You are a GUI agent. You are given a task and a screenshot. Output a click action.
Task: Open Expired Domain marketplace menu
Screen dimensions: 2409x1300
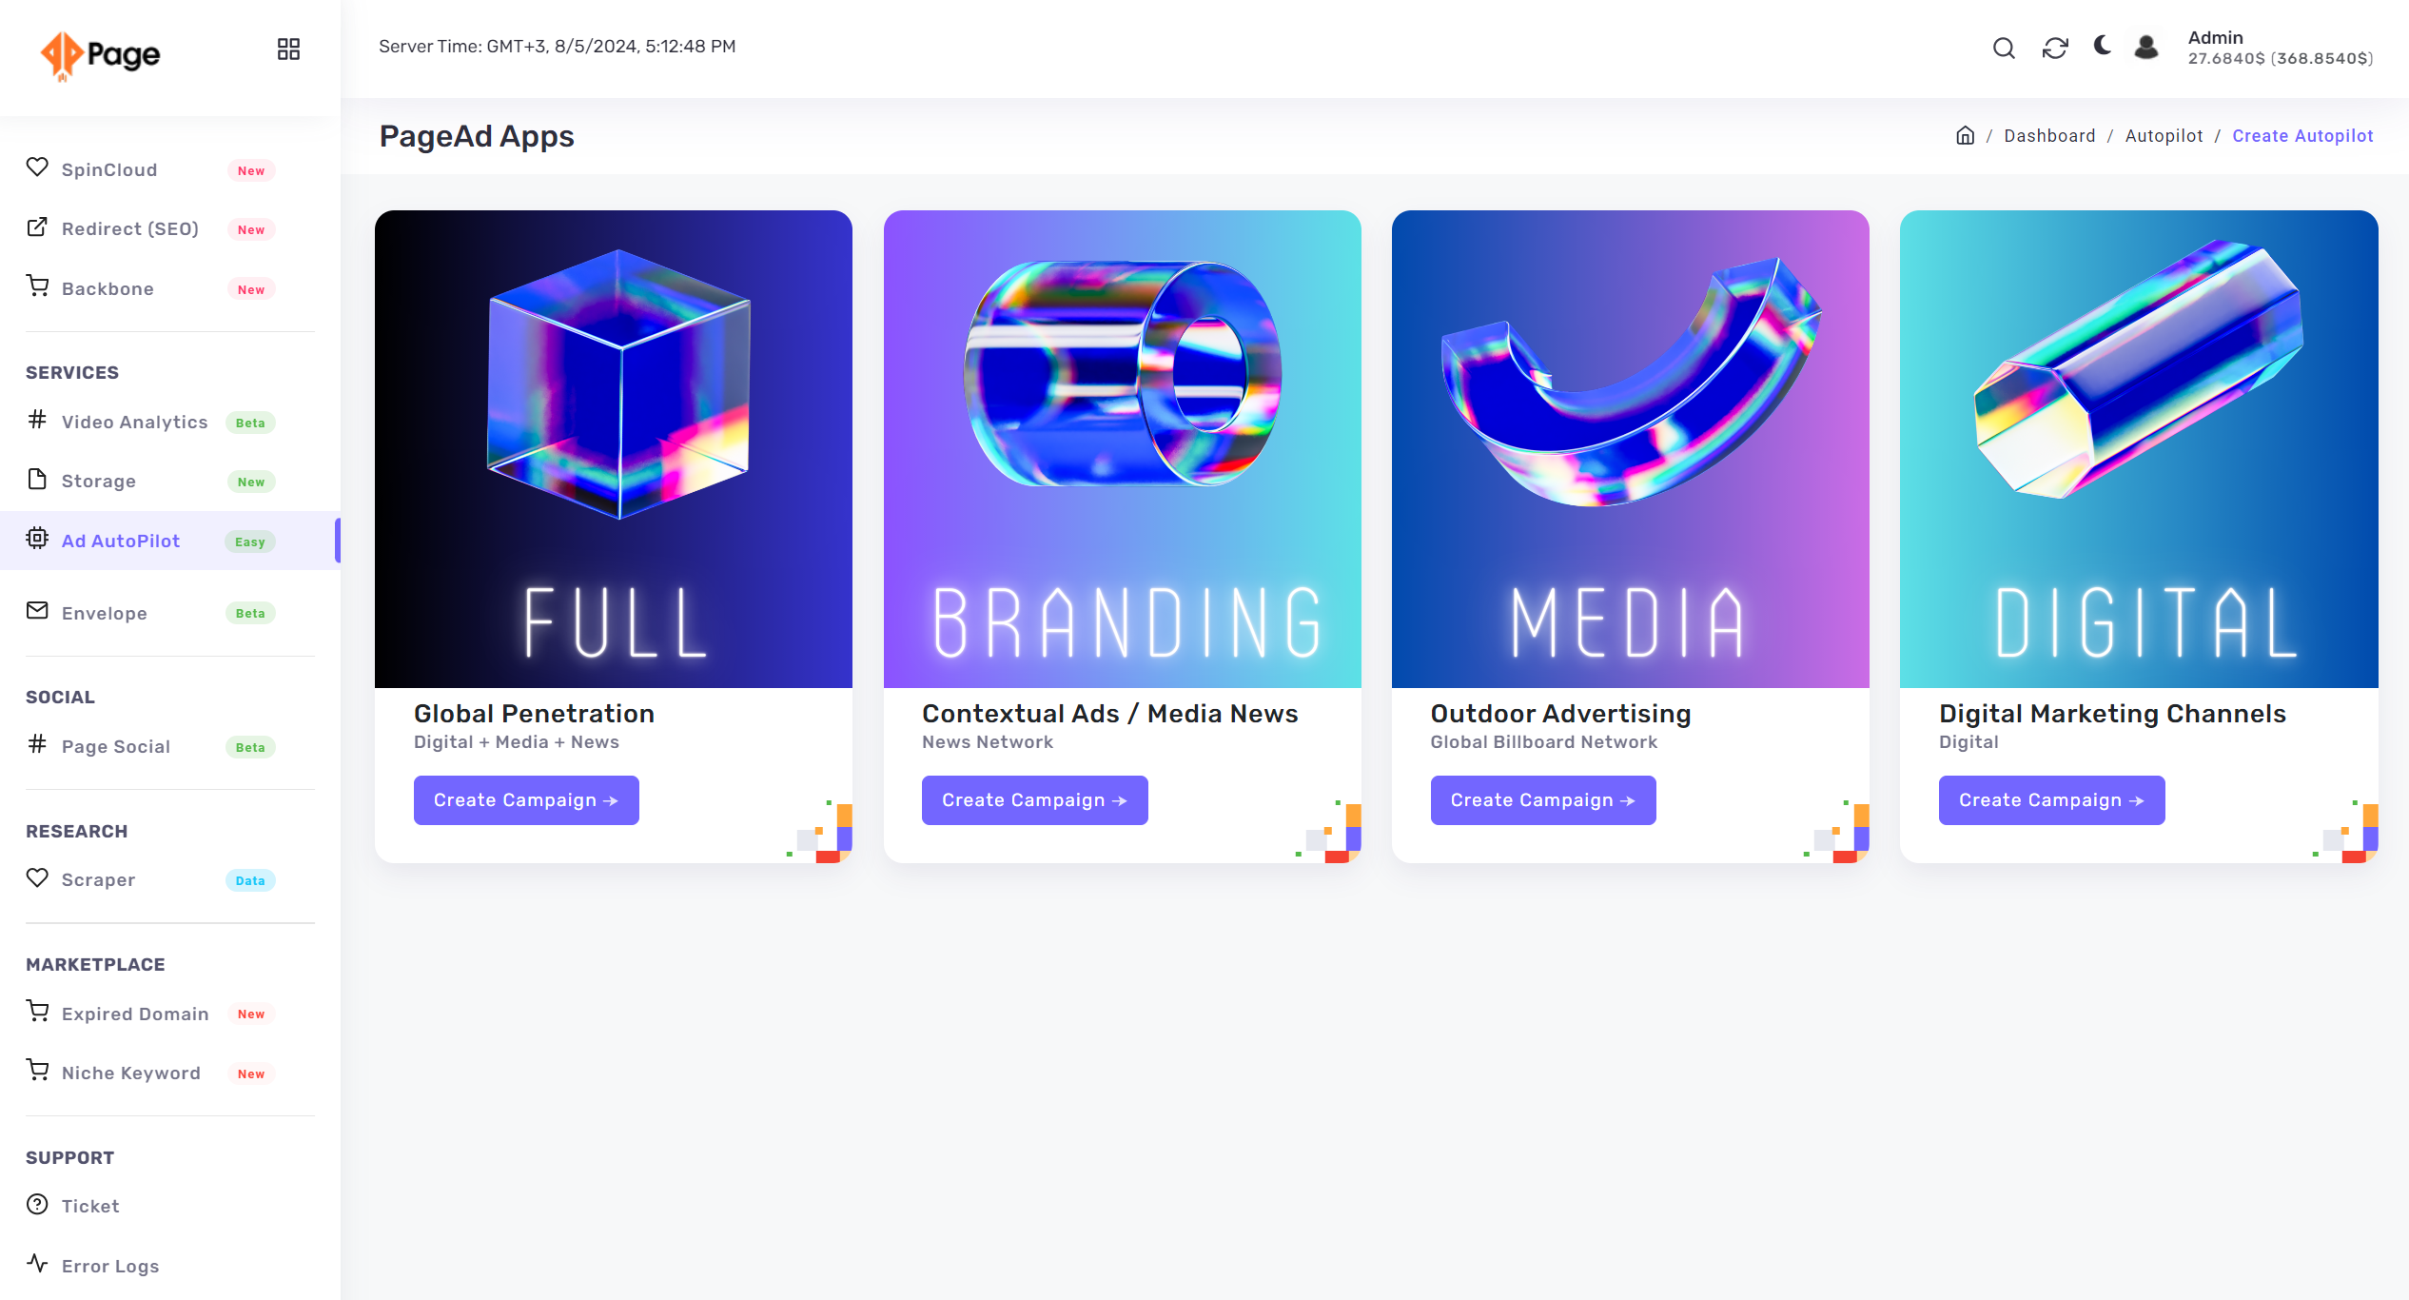pyautogui.click(x=134, y=1014)
